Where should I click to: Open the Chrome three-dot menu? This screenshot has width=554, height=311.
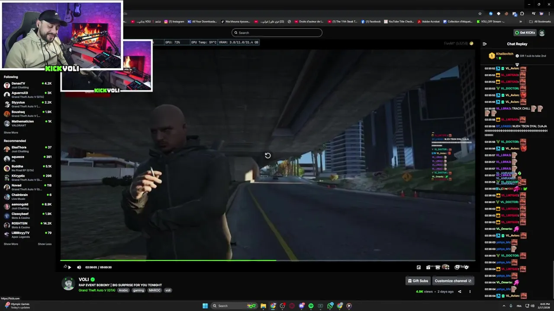coord(549,13)
